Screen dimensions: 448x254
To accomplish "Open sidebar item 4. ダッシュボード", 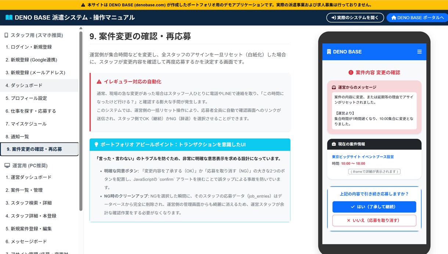I will (x=39, y=86).
